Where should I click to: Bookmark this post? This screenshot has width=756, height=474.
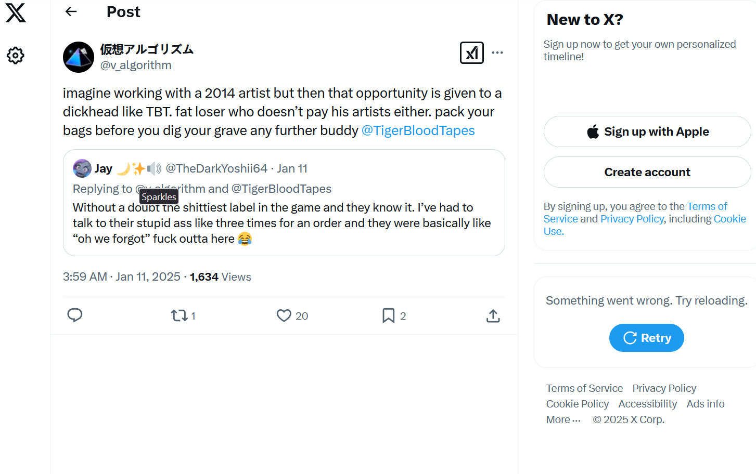click(388, 315)
